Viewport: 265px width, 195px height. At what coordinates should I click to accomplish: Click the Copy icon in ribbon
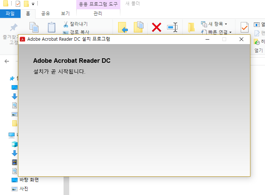tap(34, 27)
